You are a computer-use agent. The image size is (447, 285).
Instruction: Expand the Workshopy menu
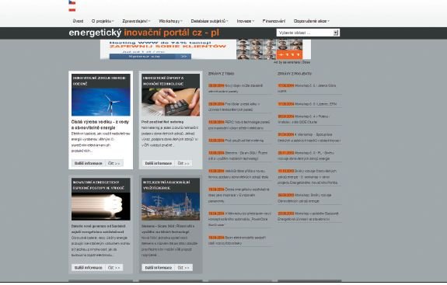point(170,21)
